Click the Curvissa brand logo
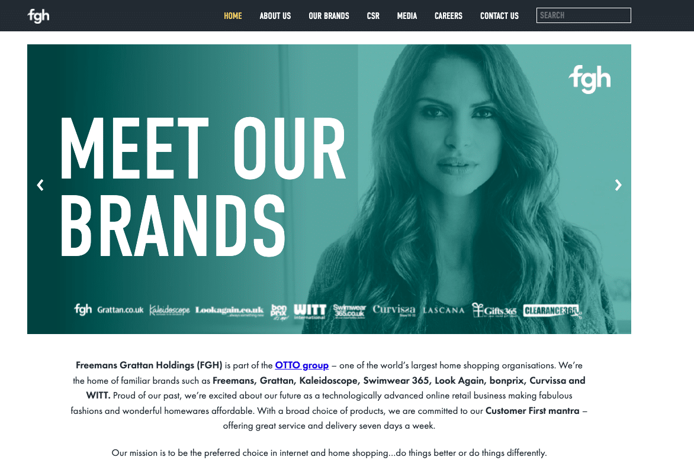This screenshot has width=694, height=473. 394,310
